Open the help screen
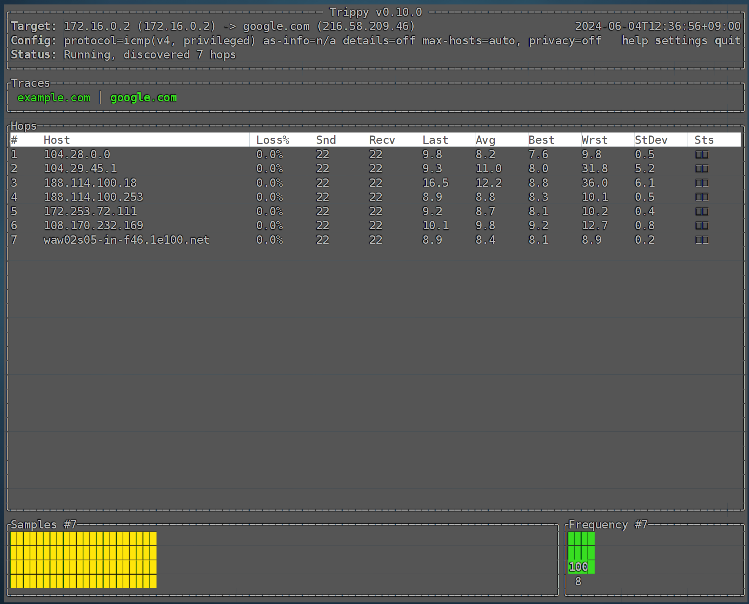Viewport: 749px width, 604px height. coord(634,40)
